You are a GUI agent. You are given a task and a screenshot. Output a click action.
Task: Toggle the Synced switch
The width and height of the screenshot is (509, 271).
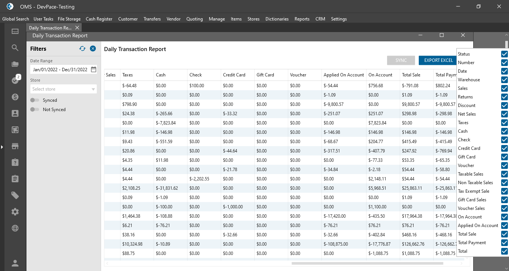(x=35, y=100)
